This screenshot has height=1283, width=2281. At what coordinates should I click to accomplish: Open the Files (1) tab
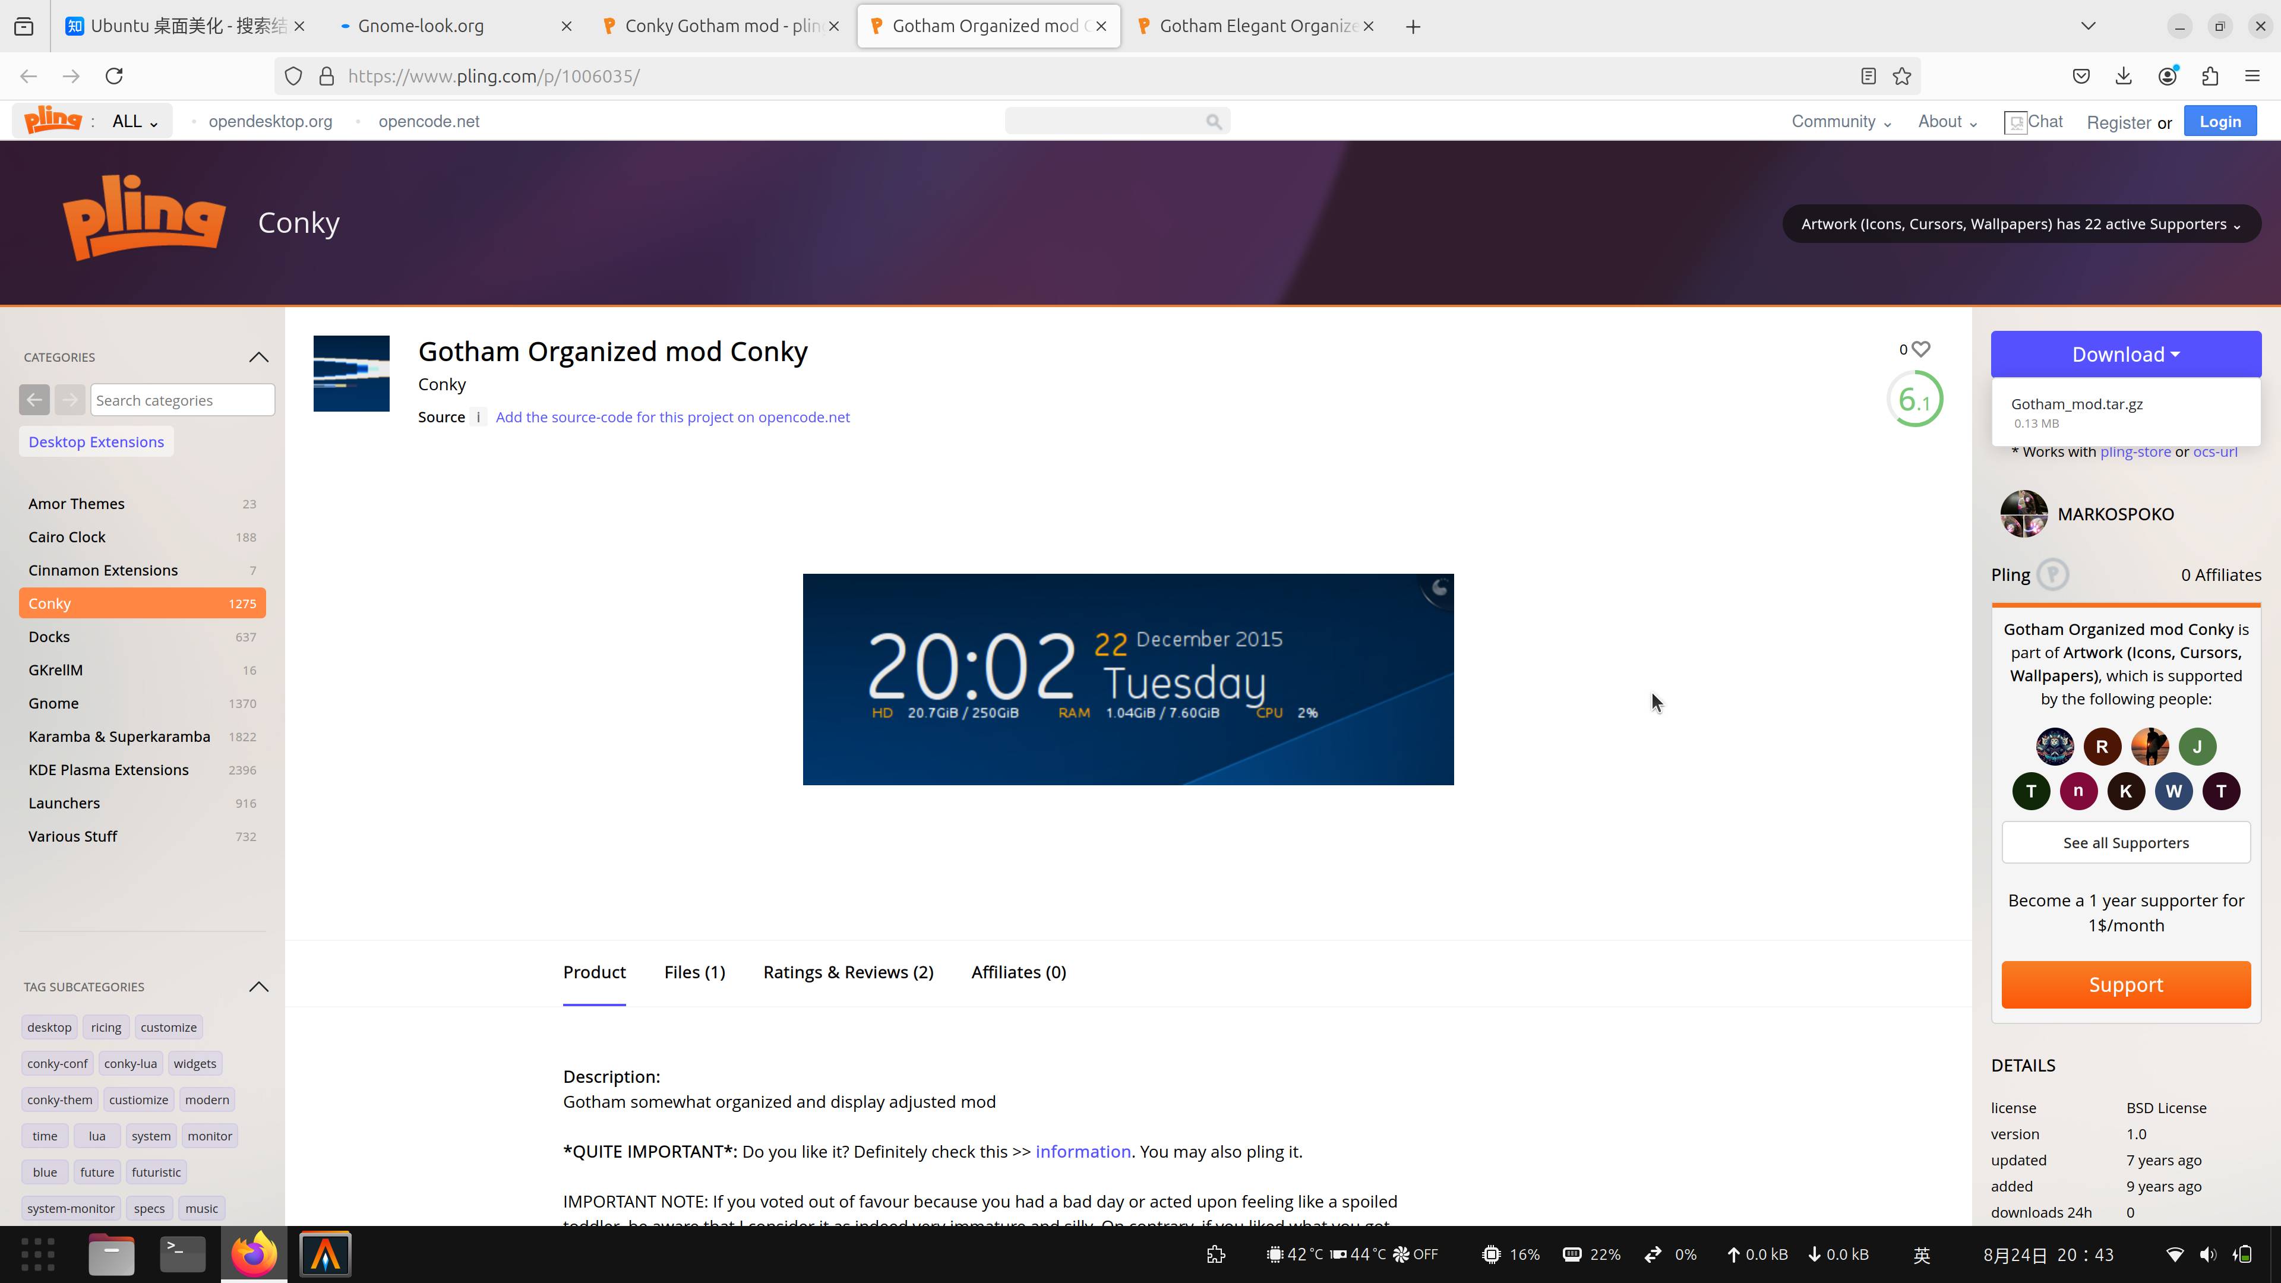click(x=694, y=972)
